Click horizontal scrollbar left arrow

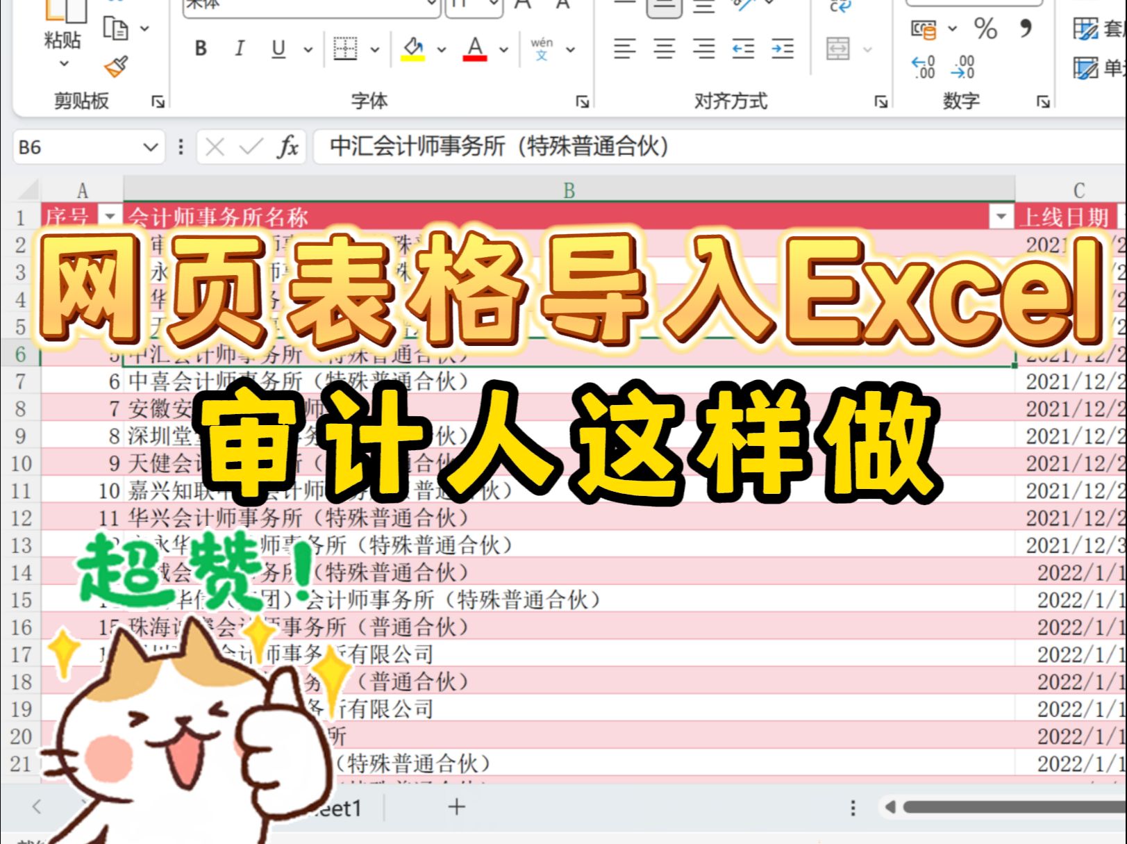(x=890, y=807)
